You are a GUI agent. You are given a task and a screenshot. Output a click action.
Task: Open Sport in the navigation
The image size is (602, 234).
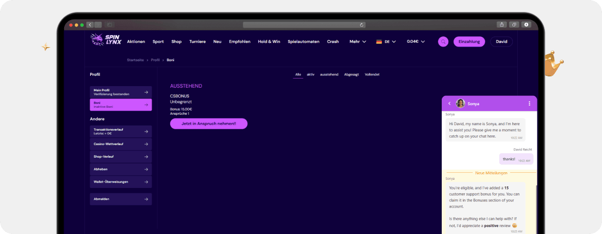pyautogui.click(x=158, y=42)
